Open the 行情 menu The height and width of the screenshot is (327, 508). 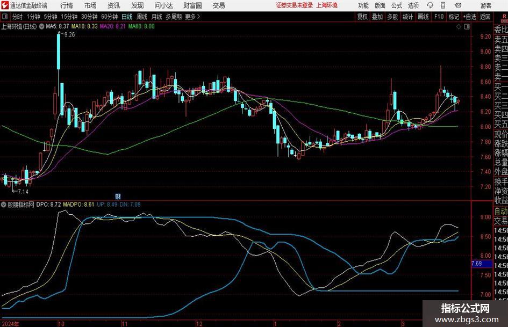tap(67, 5)
